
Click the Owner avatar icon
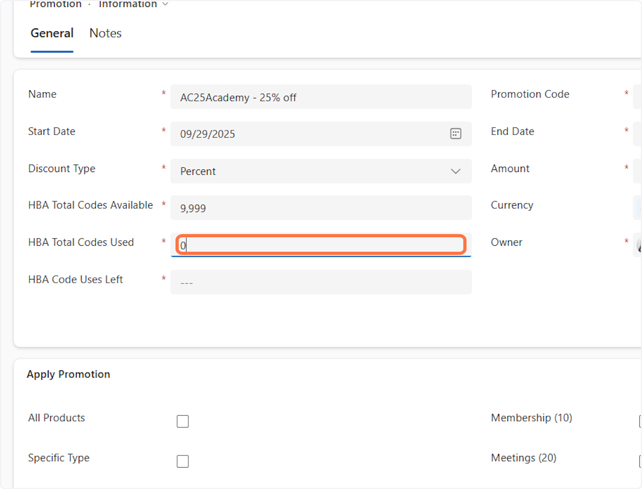click(x=639, y=245)
